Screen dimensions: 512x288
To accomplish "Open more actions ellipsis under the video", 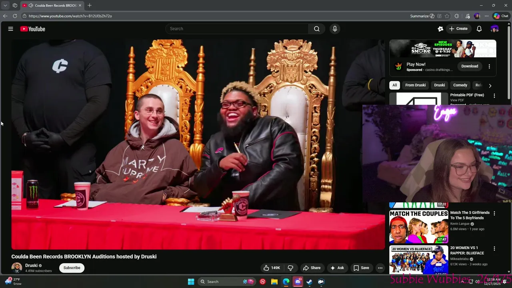I will pyautogui.click(x=380, y=268).
